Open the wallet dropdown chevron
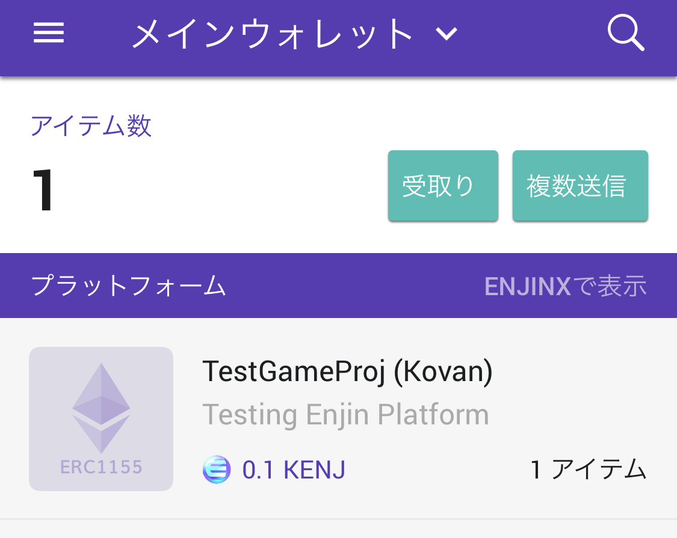 click(445, 34)
